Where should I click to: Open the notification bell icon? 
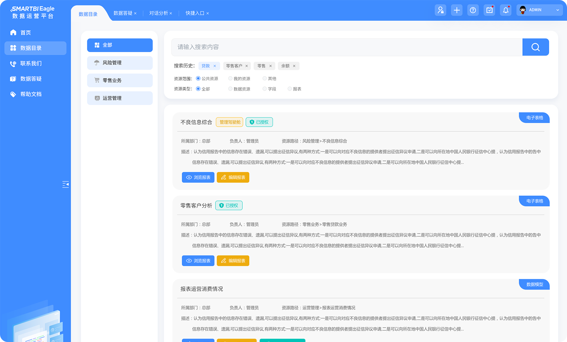tap(505, 10)
